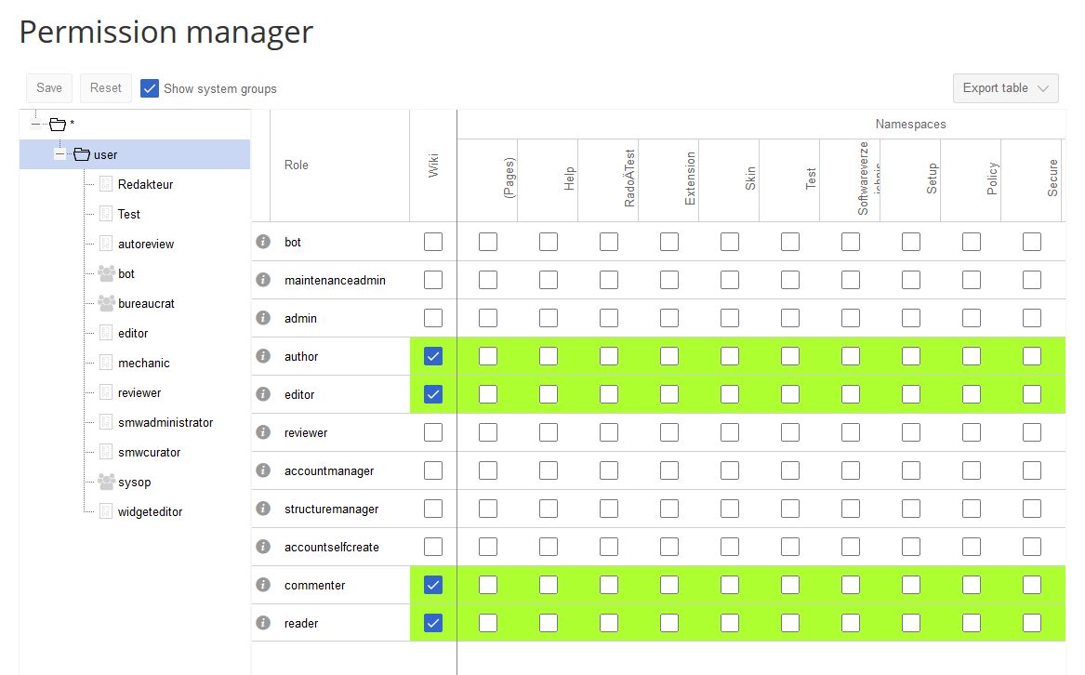1085x675 pixels.
Task: Click the group icon for bureaucrat
Action: pyautogui.click(x=106, y=303)
